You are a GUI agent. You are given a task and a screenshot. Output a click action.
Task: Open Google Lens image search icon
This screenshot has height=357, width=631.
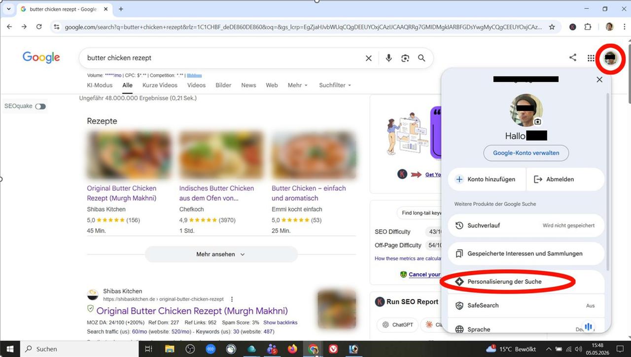405,58
